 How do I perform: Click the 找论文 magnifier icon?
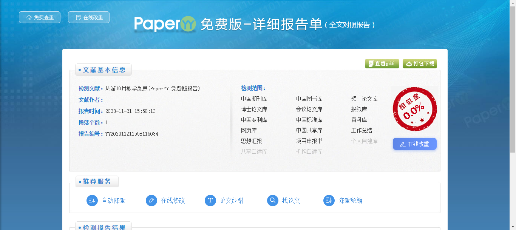[x=273, y=201]
